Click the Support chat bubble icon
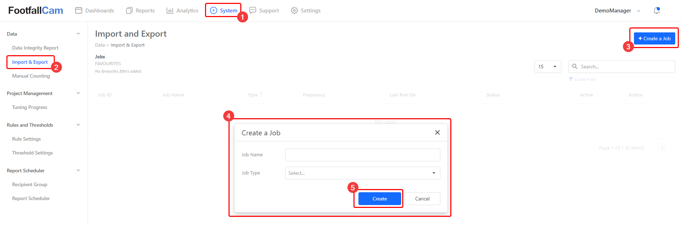 (x=253, y=10)
